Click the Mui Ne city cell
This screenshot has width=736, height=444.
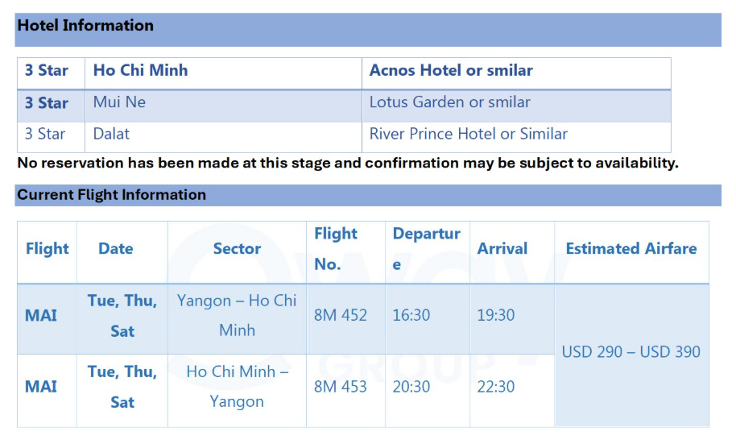(x=119, y=102)
